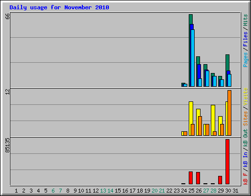Click the light blue pages bar for day 25
Viewport: 251px width, 196px height.
point(193,58)
